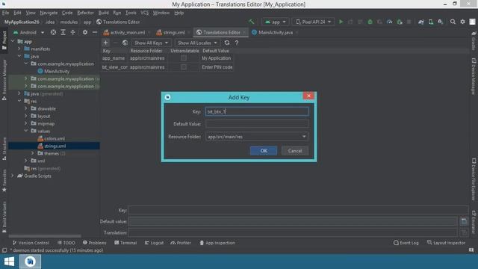Open the Project tool window side tab

coord(4,40)
